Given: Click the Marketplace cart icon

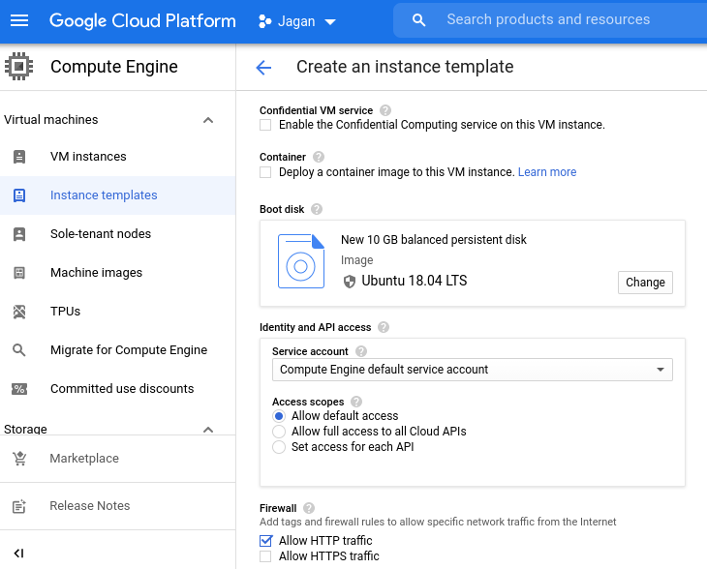Looking at the screenshot, I should 19,459.
